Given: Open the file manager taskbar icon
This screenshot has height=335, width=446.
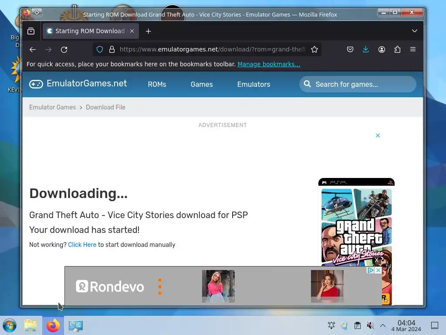Looking at the screenshot, I should pyautogui.click(x=30, y=325).
